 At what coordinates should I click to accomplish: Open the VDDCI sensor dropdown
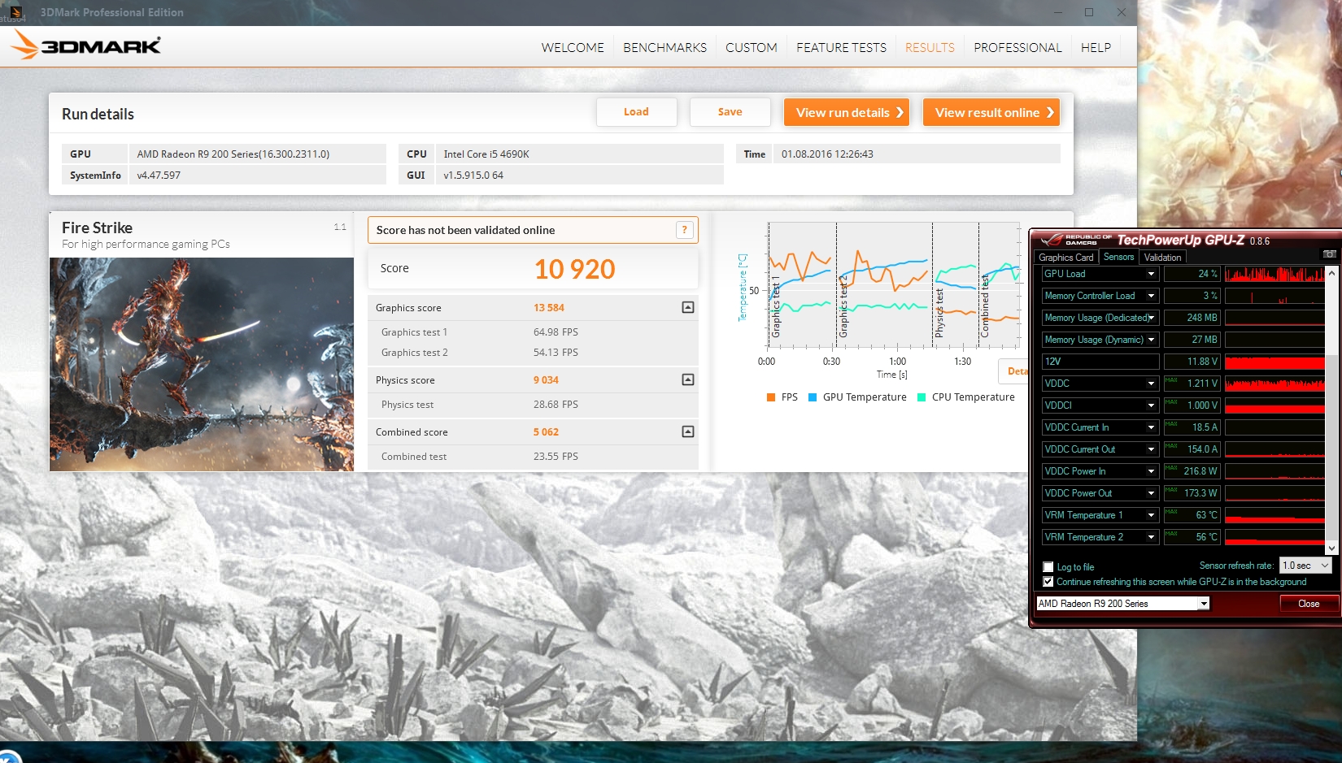pyautogui.click(x=1151, y=405)
